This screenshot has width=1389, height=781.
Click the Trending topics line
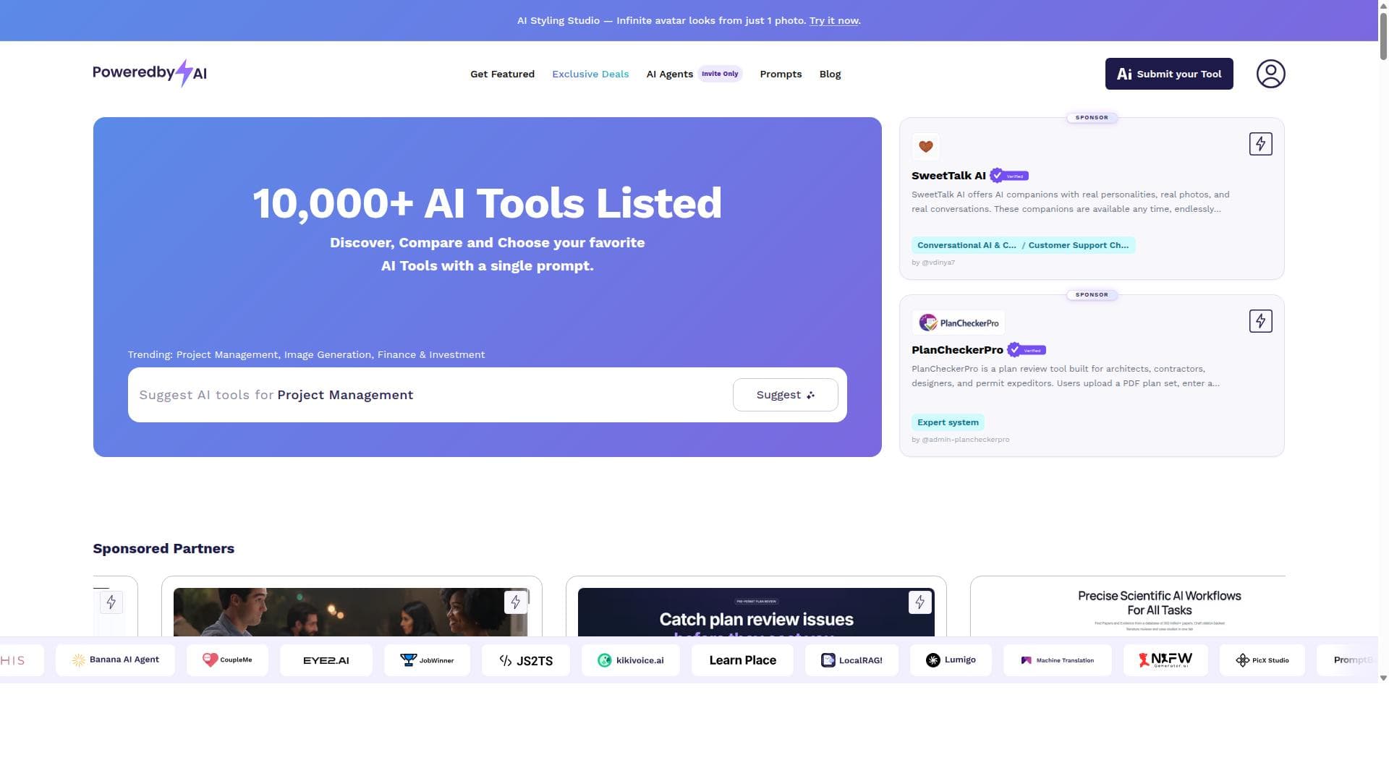pos(306,355)
